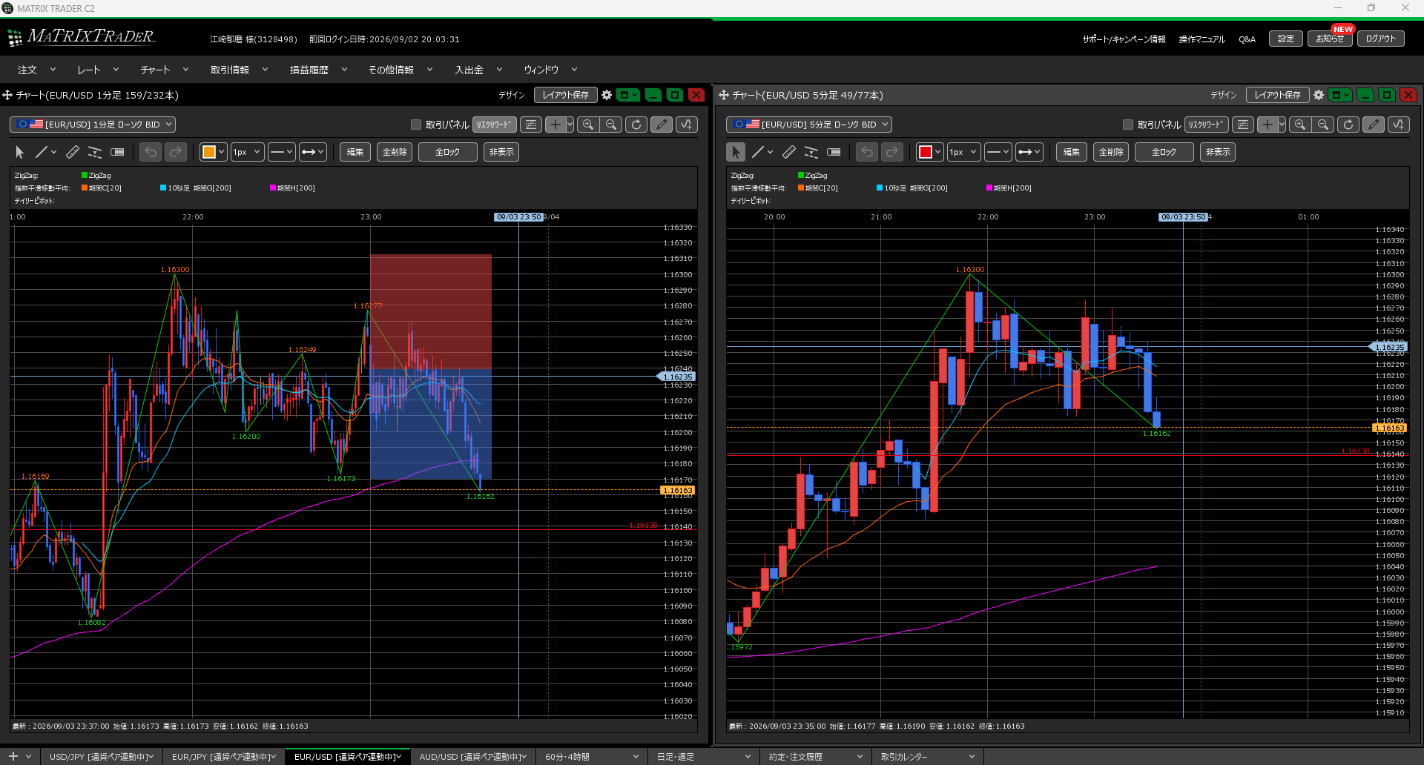Choose Fibonacci lines tool in 5-minute chart

[811, 152]
